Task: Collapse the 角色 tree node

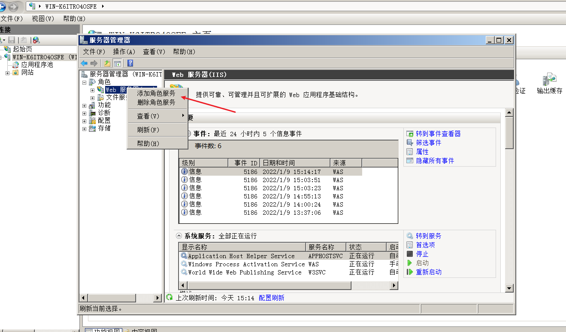Action: (x=84, y=82)
